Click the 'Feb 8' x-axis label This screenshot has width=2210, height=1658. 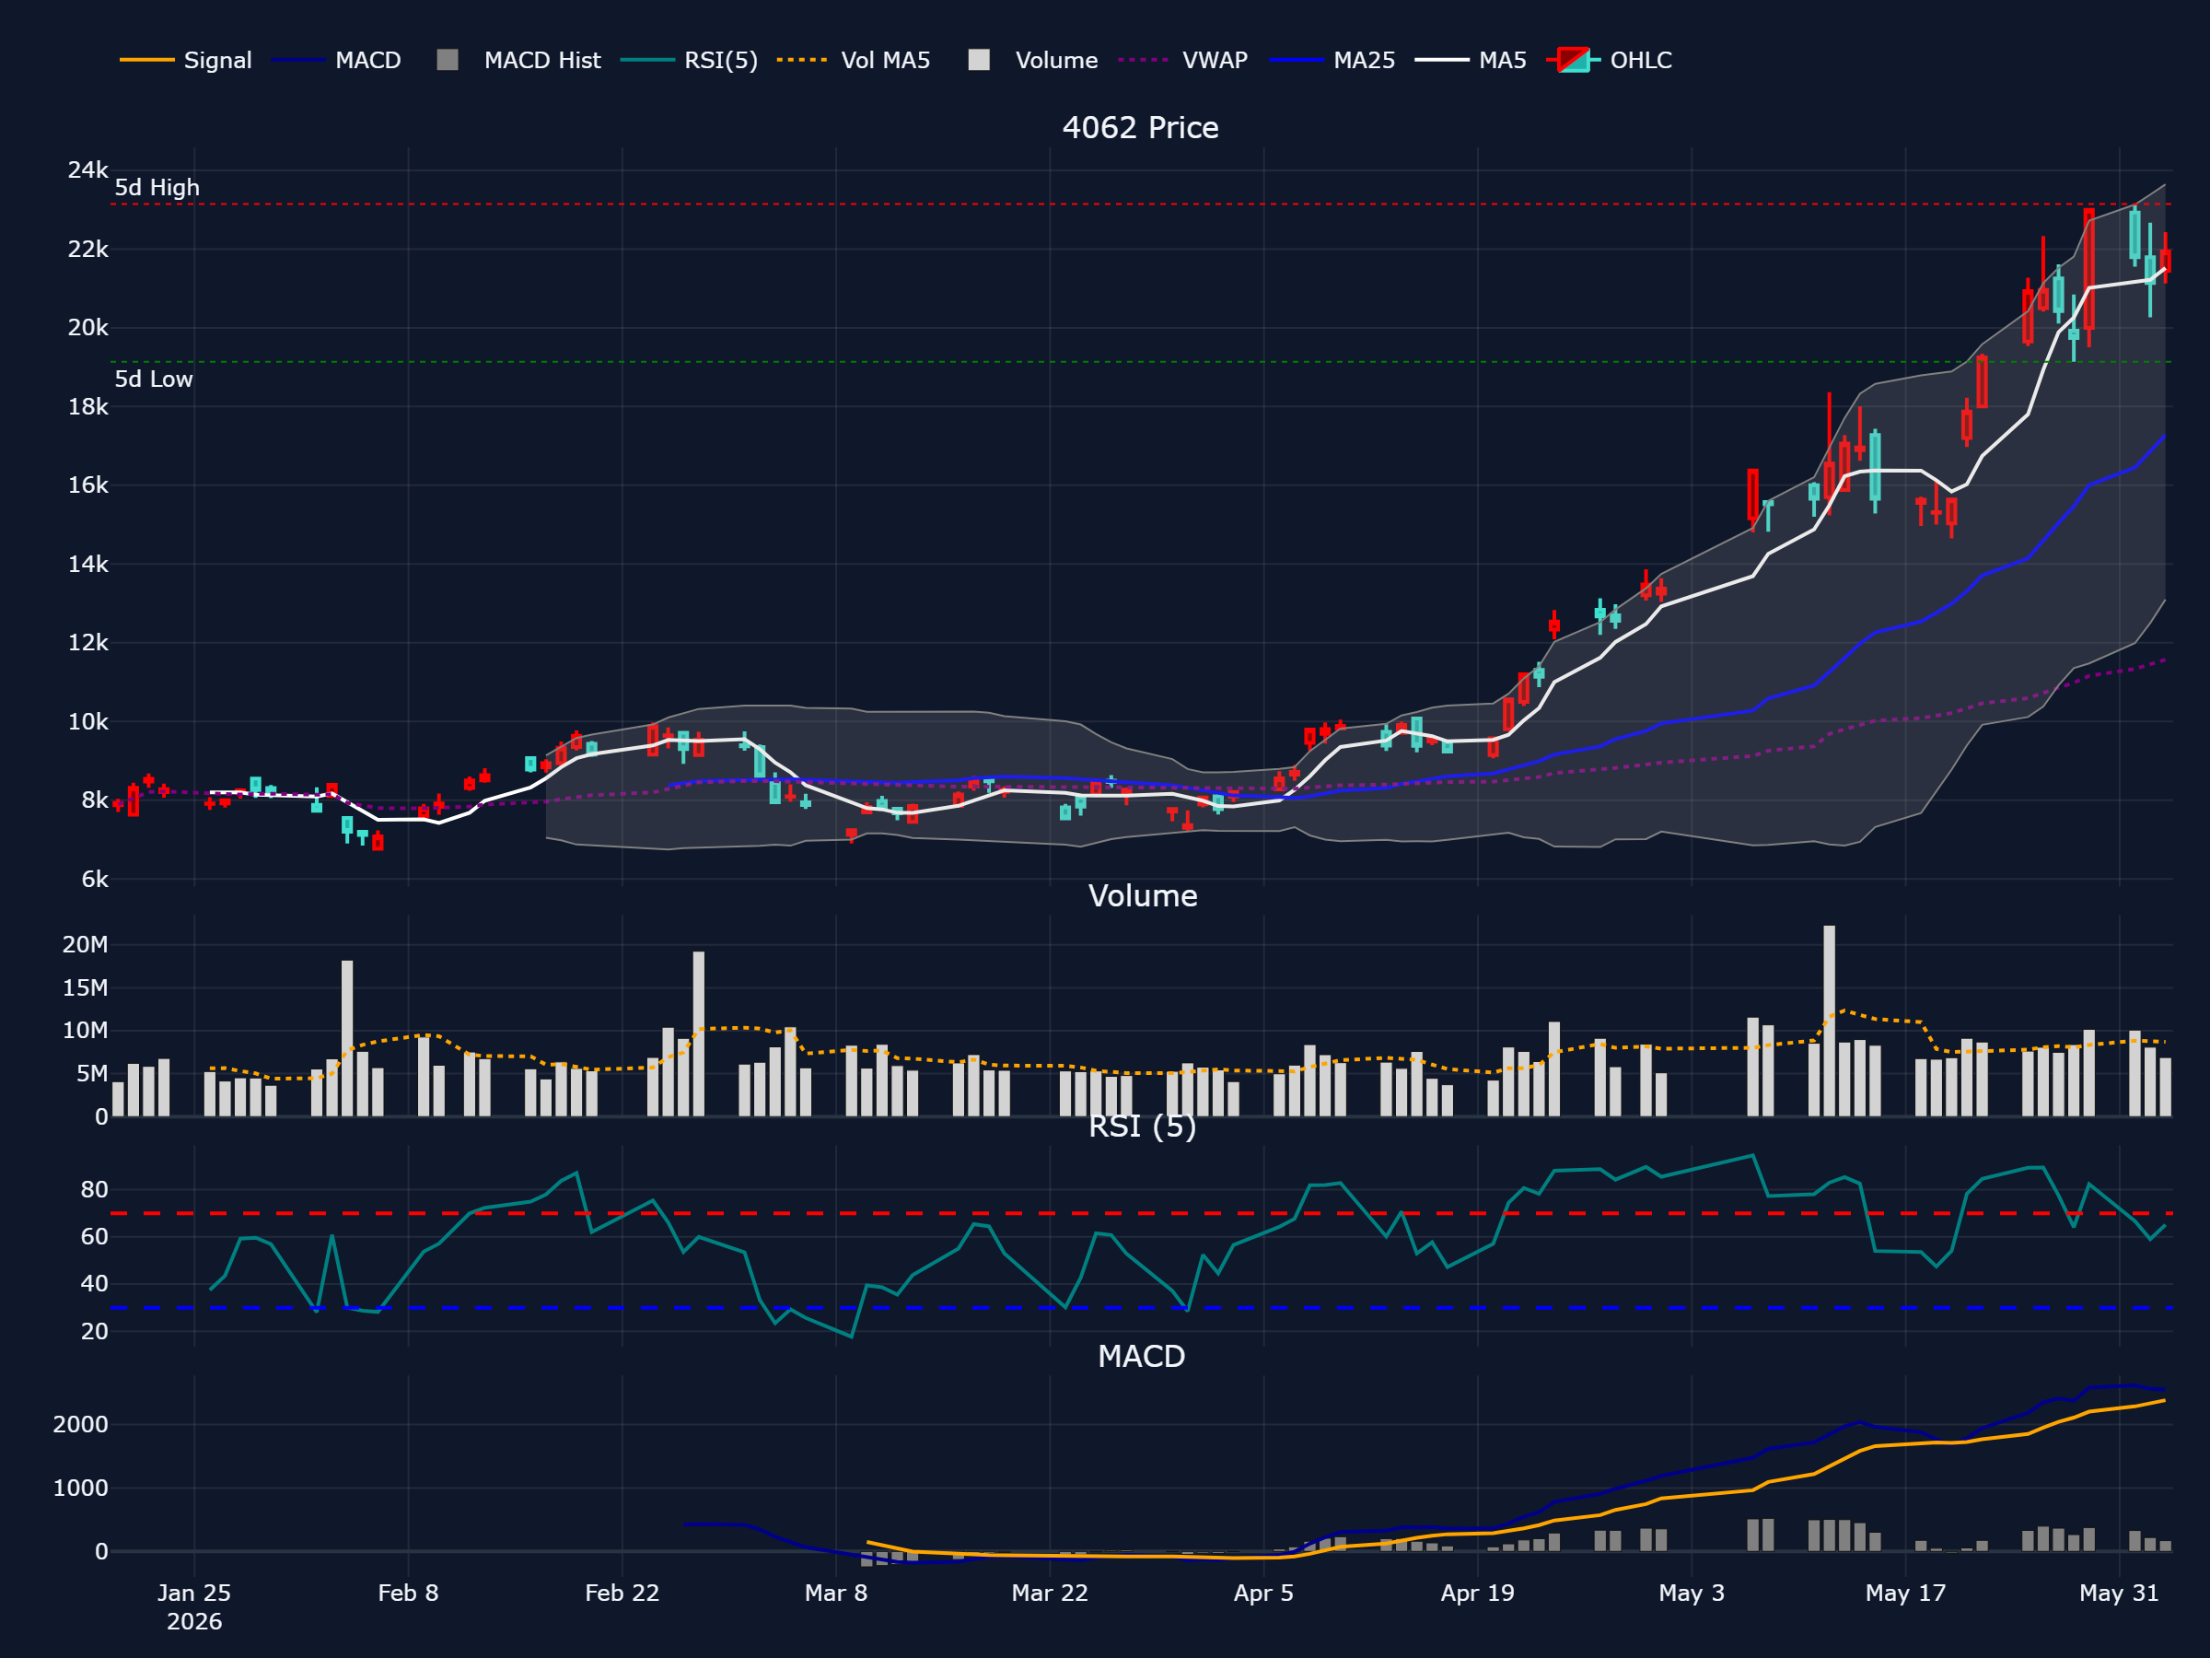point(408,1593)
